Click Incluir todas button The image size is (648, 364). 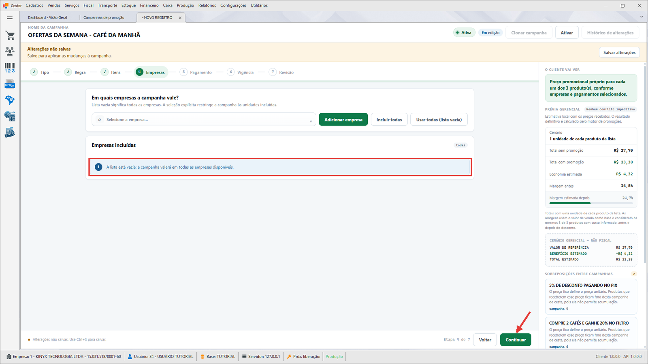pos(389,120)
